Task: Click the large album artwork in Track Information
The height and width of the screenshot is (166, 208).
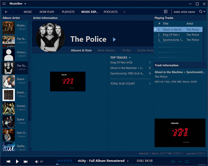Action: coord(180,133)
